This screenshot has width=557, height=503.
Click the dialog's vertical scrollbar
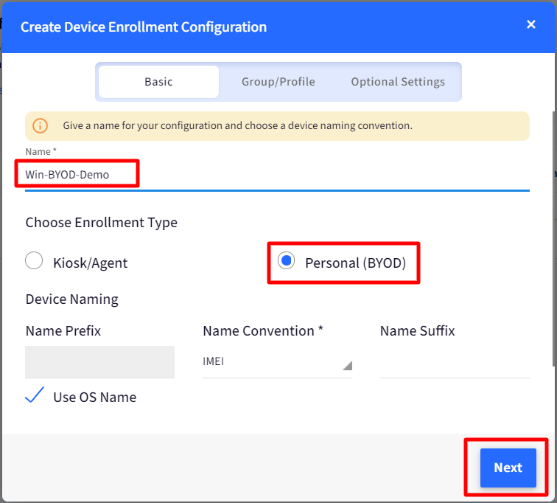click(555, 238)
